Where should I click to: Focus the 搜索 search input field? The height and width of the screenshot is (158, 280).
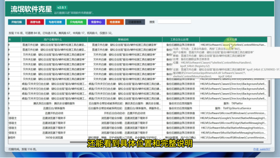(x=174, y=22)
